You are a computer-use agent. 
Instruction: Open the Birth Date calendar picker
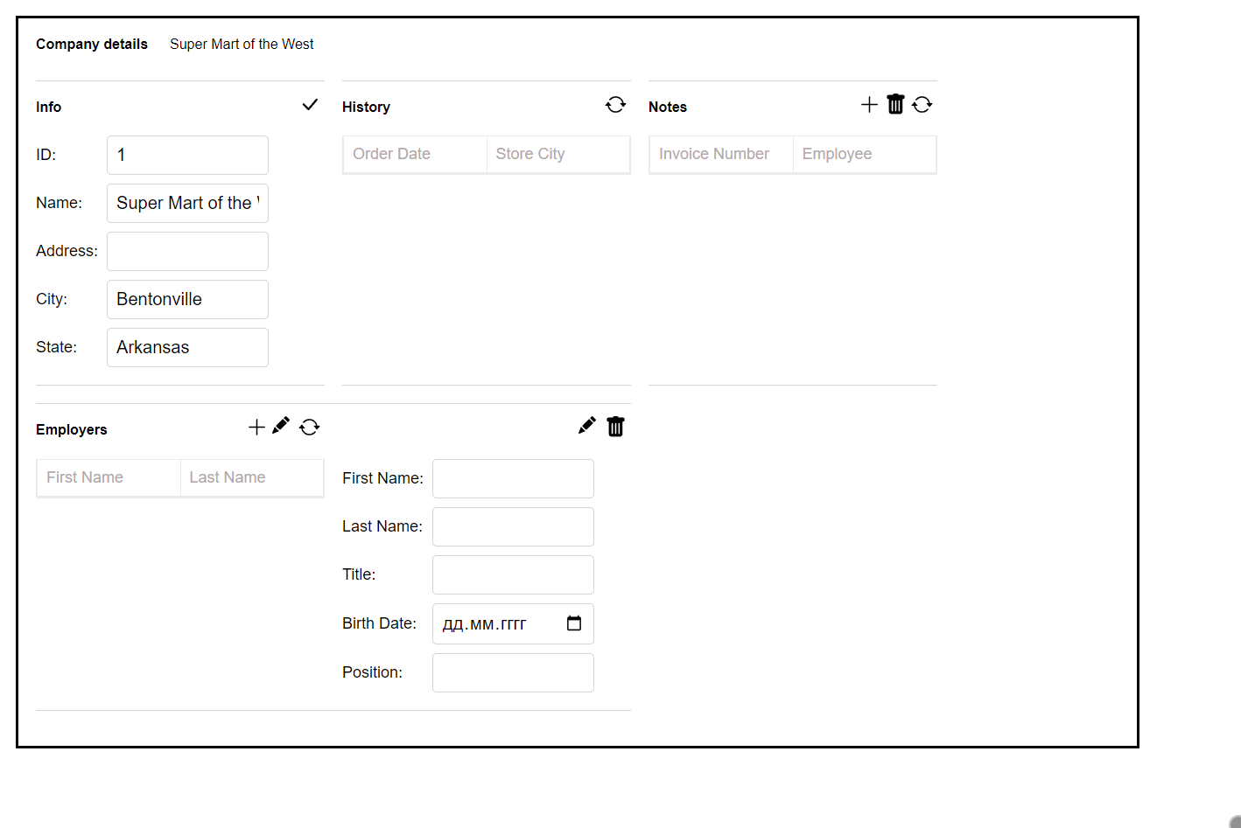[574, 623]
